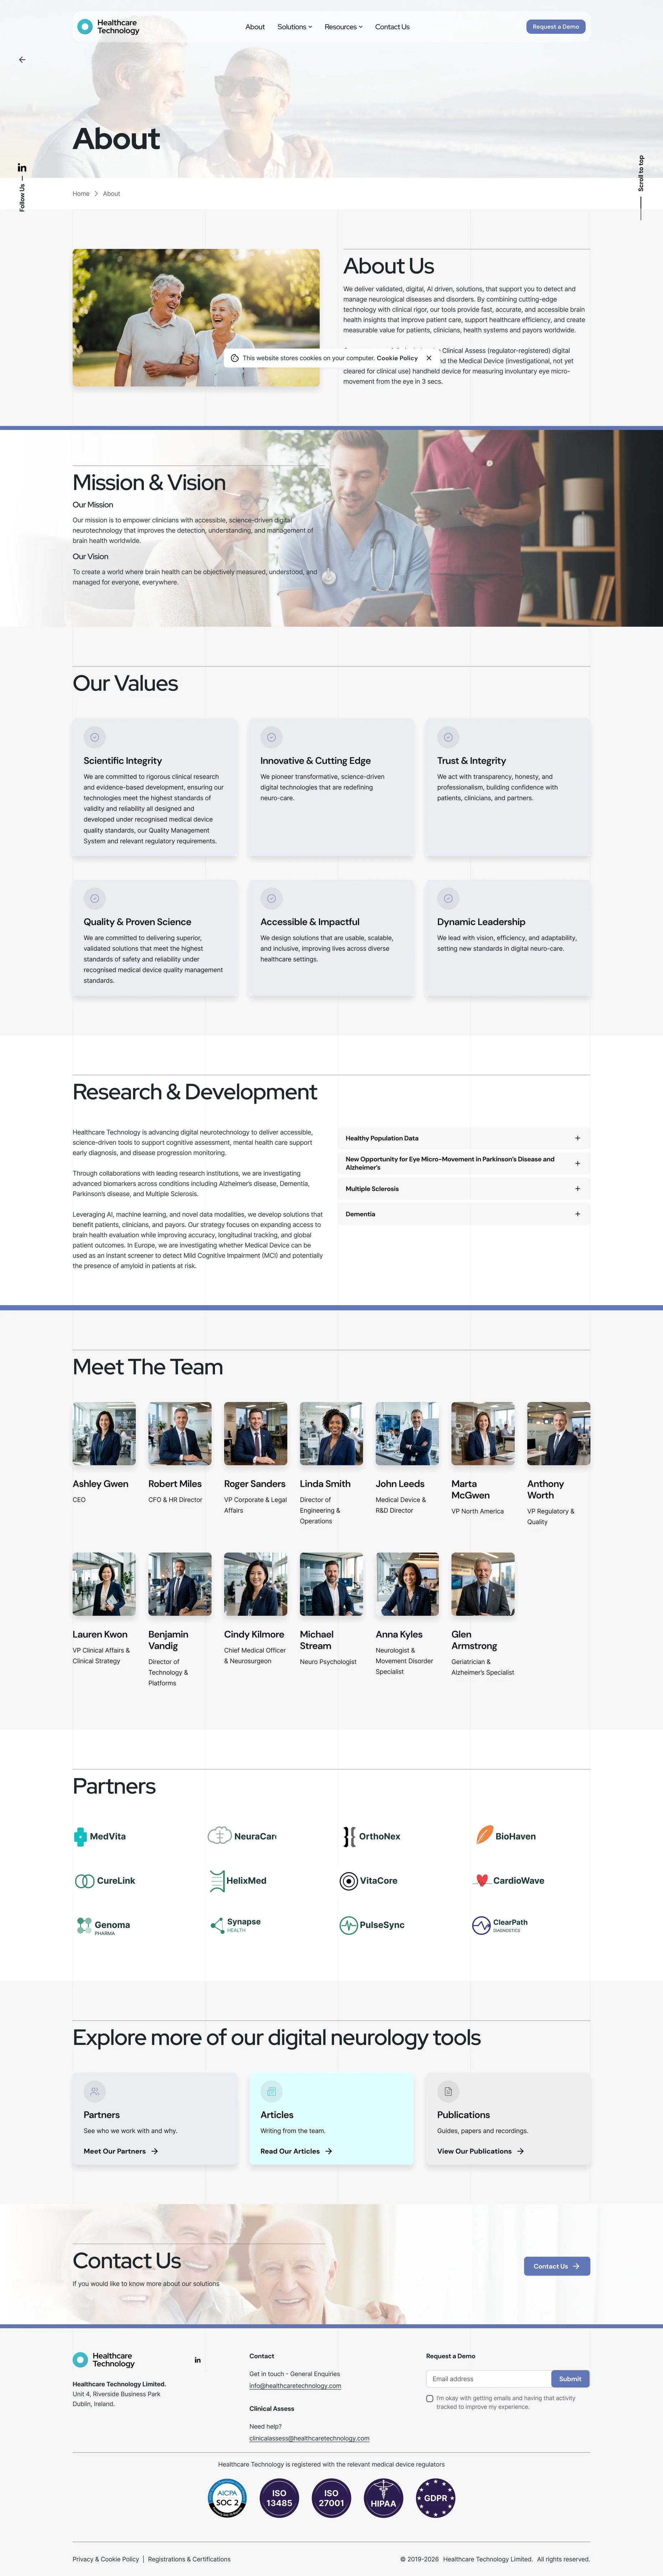663x2576 pixels.
Task: Click the HelixMed partner logo
Action: 238,1881
